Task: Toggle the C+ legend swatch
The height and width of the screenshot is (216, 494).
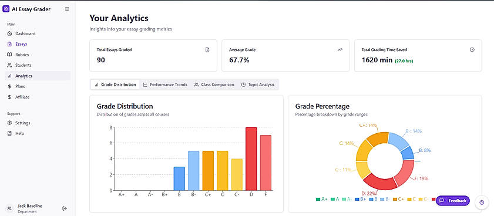Action: [x=395, y=200]
